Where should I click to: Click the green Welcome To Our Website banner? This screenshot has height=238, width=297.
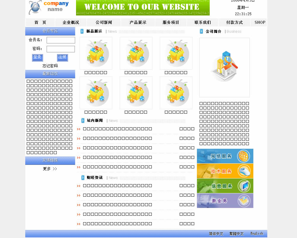(x=143, y=8)
